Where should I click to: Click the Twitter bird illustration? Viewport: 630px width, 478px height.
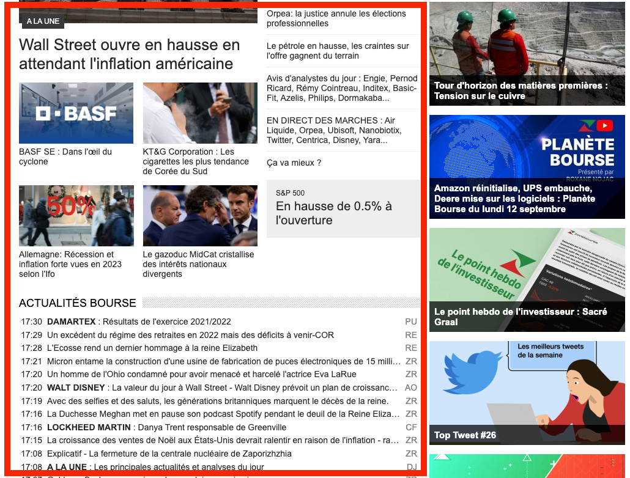pos(472,372)
